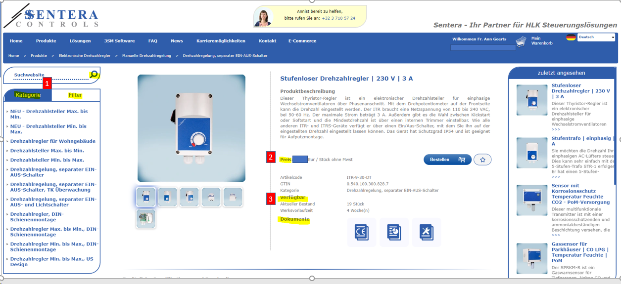Open the E-Commerce menu item
The image size is (621, 284).
pos(303,41)
